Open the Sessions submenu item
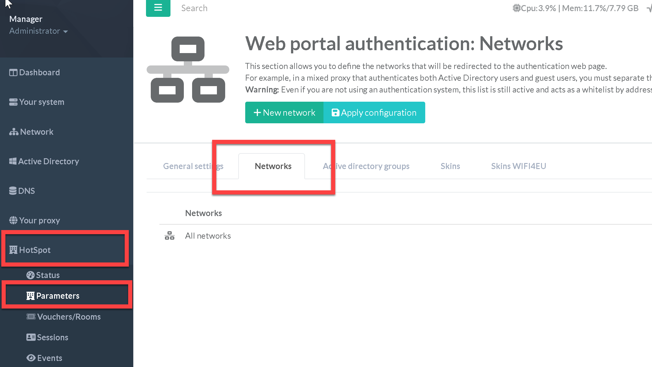 pos(52,337)
